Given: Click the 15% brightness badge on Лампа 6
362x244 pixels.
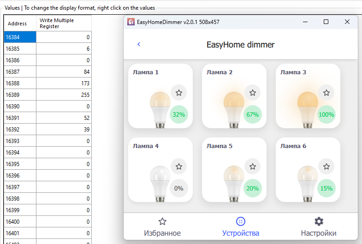Looking at the screenshot, I should pyautogui.click(x=326, y=188).
